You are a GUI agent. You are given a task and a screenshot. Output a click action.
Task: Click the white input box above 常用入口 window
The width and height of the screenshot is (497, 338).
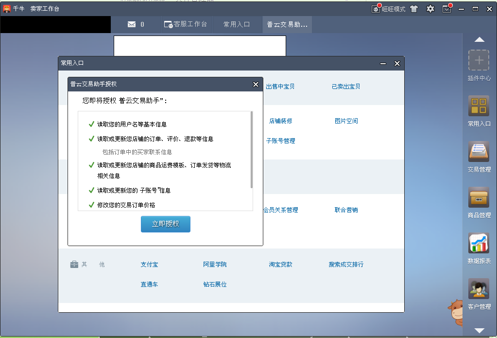[x=200, y=46]
